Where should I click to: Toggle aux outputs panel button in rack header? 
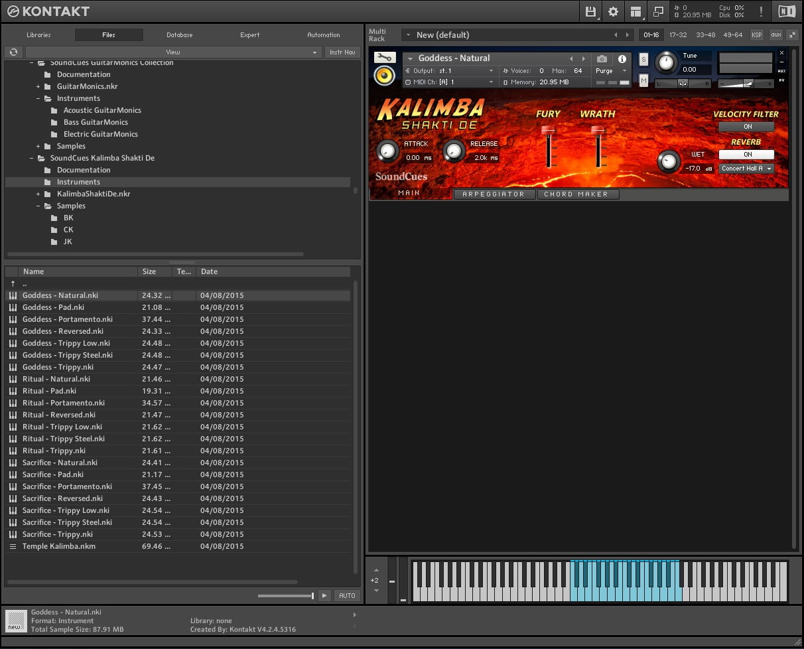(x=775, y=35)
